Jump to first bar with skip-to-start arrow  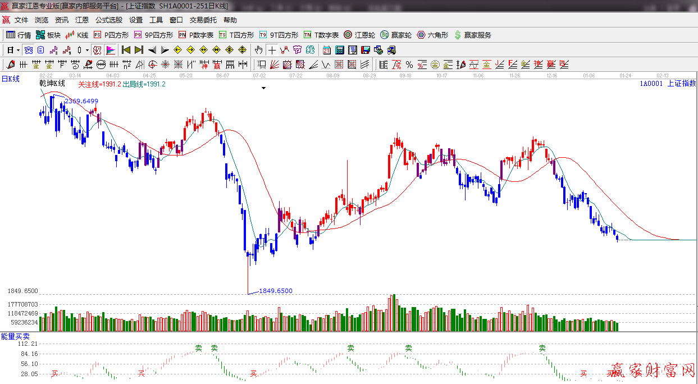(126, 50)
